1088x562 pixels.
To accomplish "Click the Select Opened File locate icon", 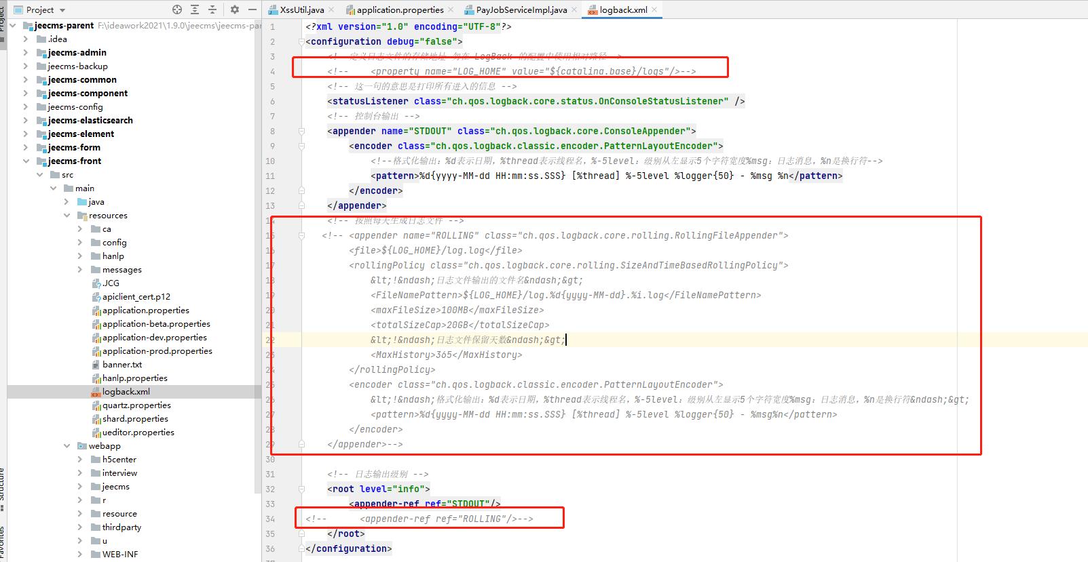I will click(x=177, y=9).
